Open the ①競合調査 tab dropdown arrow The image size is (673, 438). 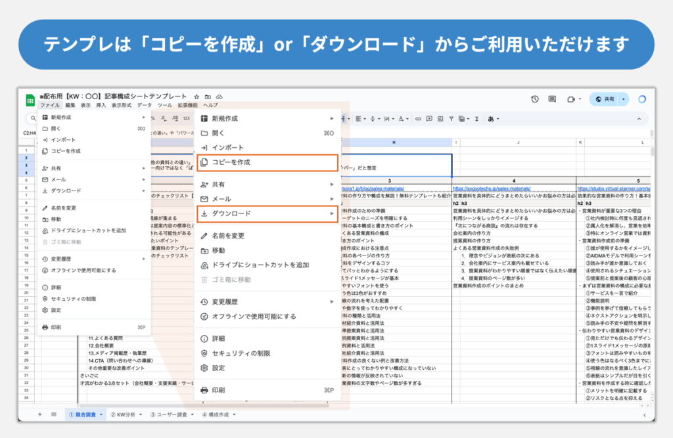[101, 414]
